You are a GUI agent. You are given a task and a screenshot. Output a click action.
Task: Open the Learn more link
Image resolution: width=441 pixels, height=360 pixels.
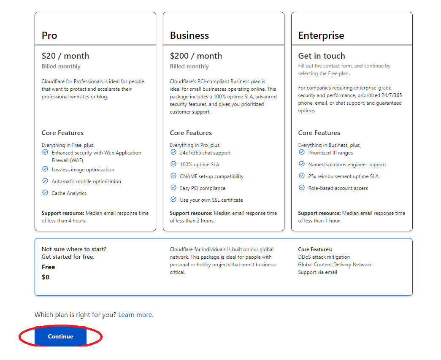136,315
